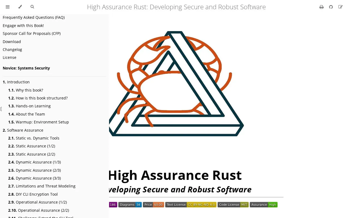Open section 2.10 Operational Assurance (2/2)

tap(38, 210)
